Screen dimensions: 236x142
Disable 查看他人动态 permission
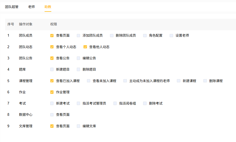85,47
